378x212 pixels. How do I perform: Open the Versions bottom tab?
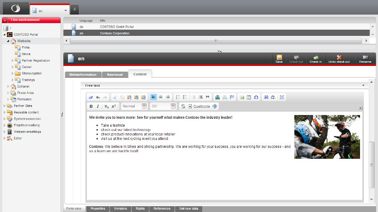120,208
